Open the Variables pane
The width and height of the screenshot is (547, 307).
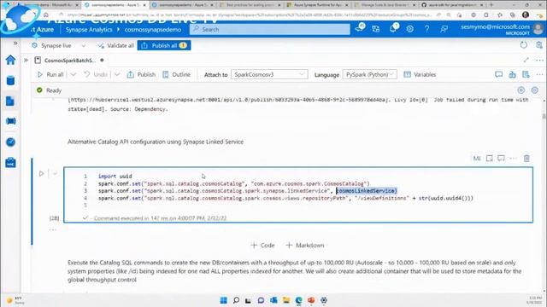420,74
